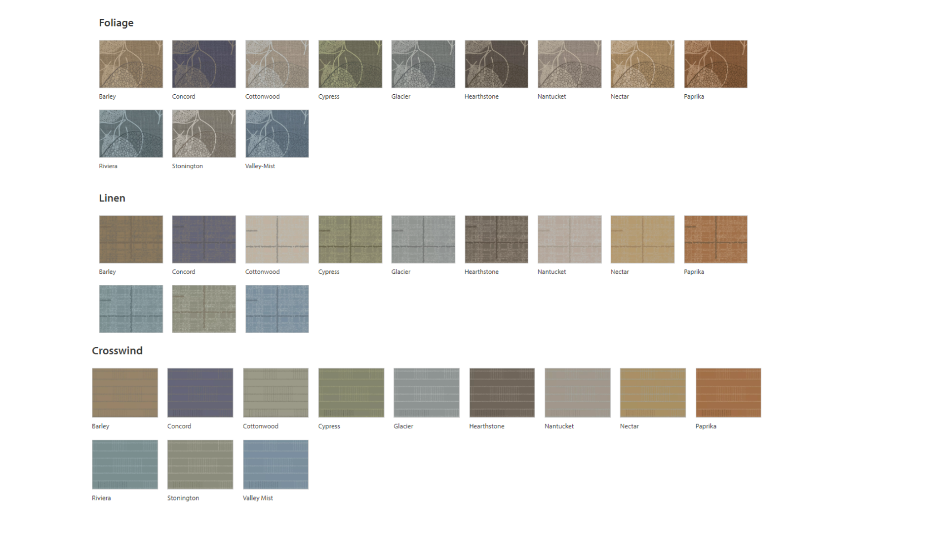Select the Foliage Stonington swatch image
This screenshot has width=948, height=533.
click(x=204, y=134)
